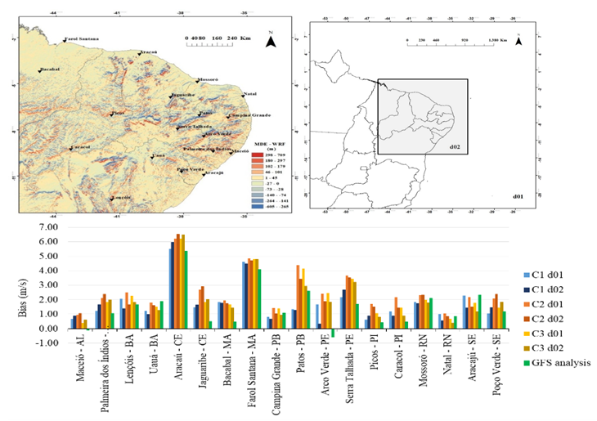Click the MDE - WRF legend title
This screenshot has height=421, width=597.
269,145
